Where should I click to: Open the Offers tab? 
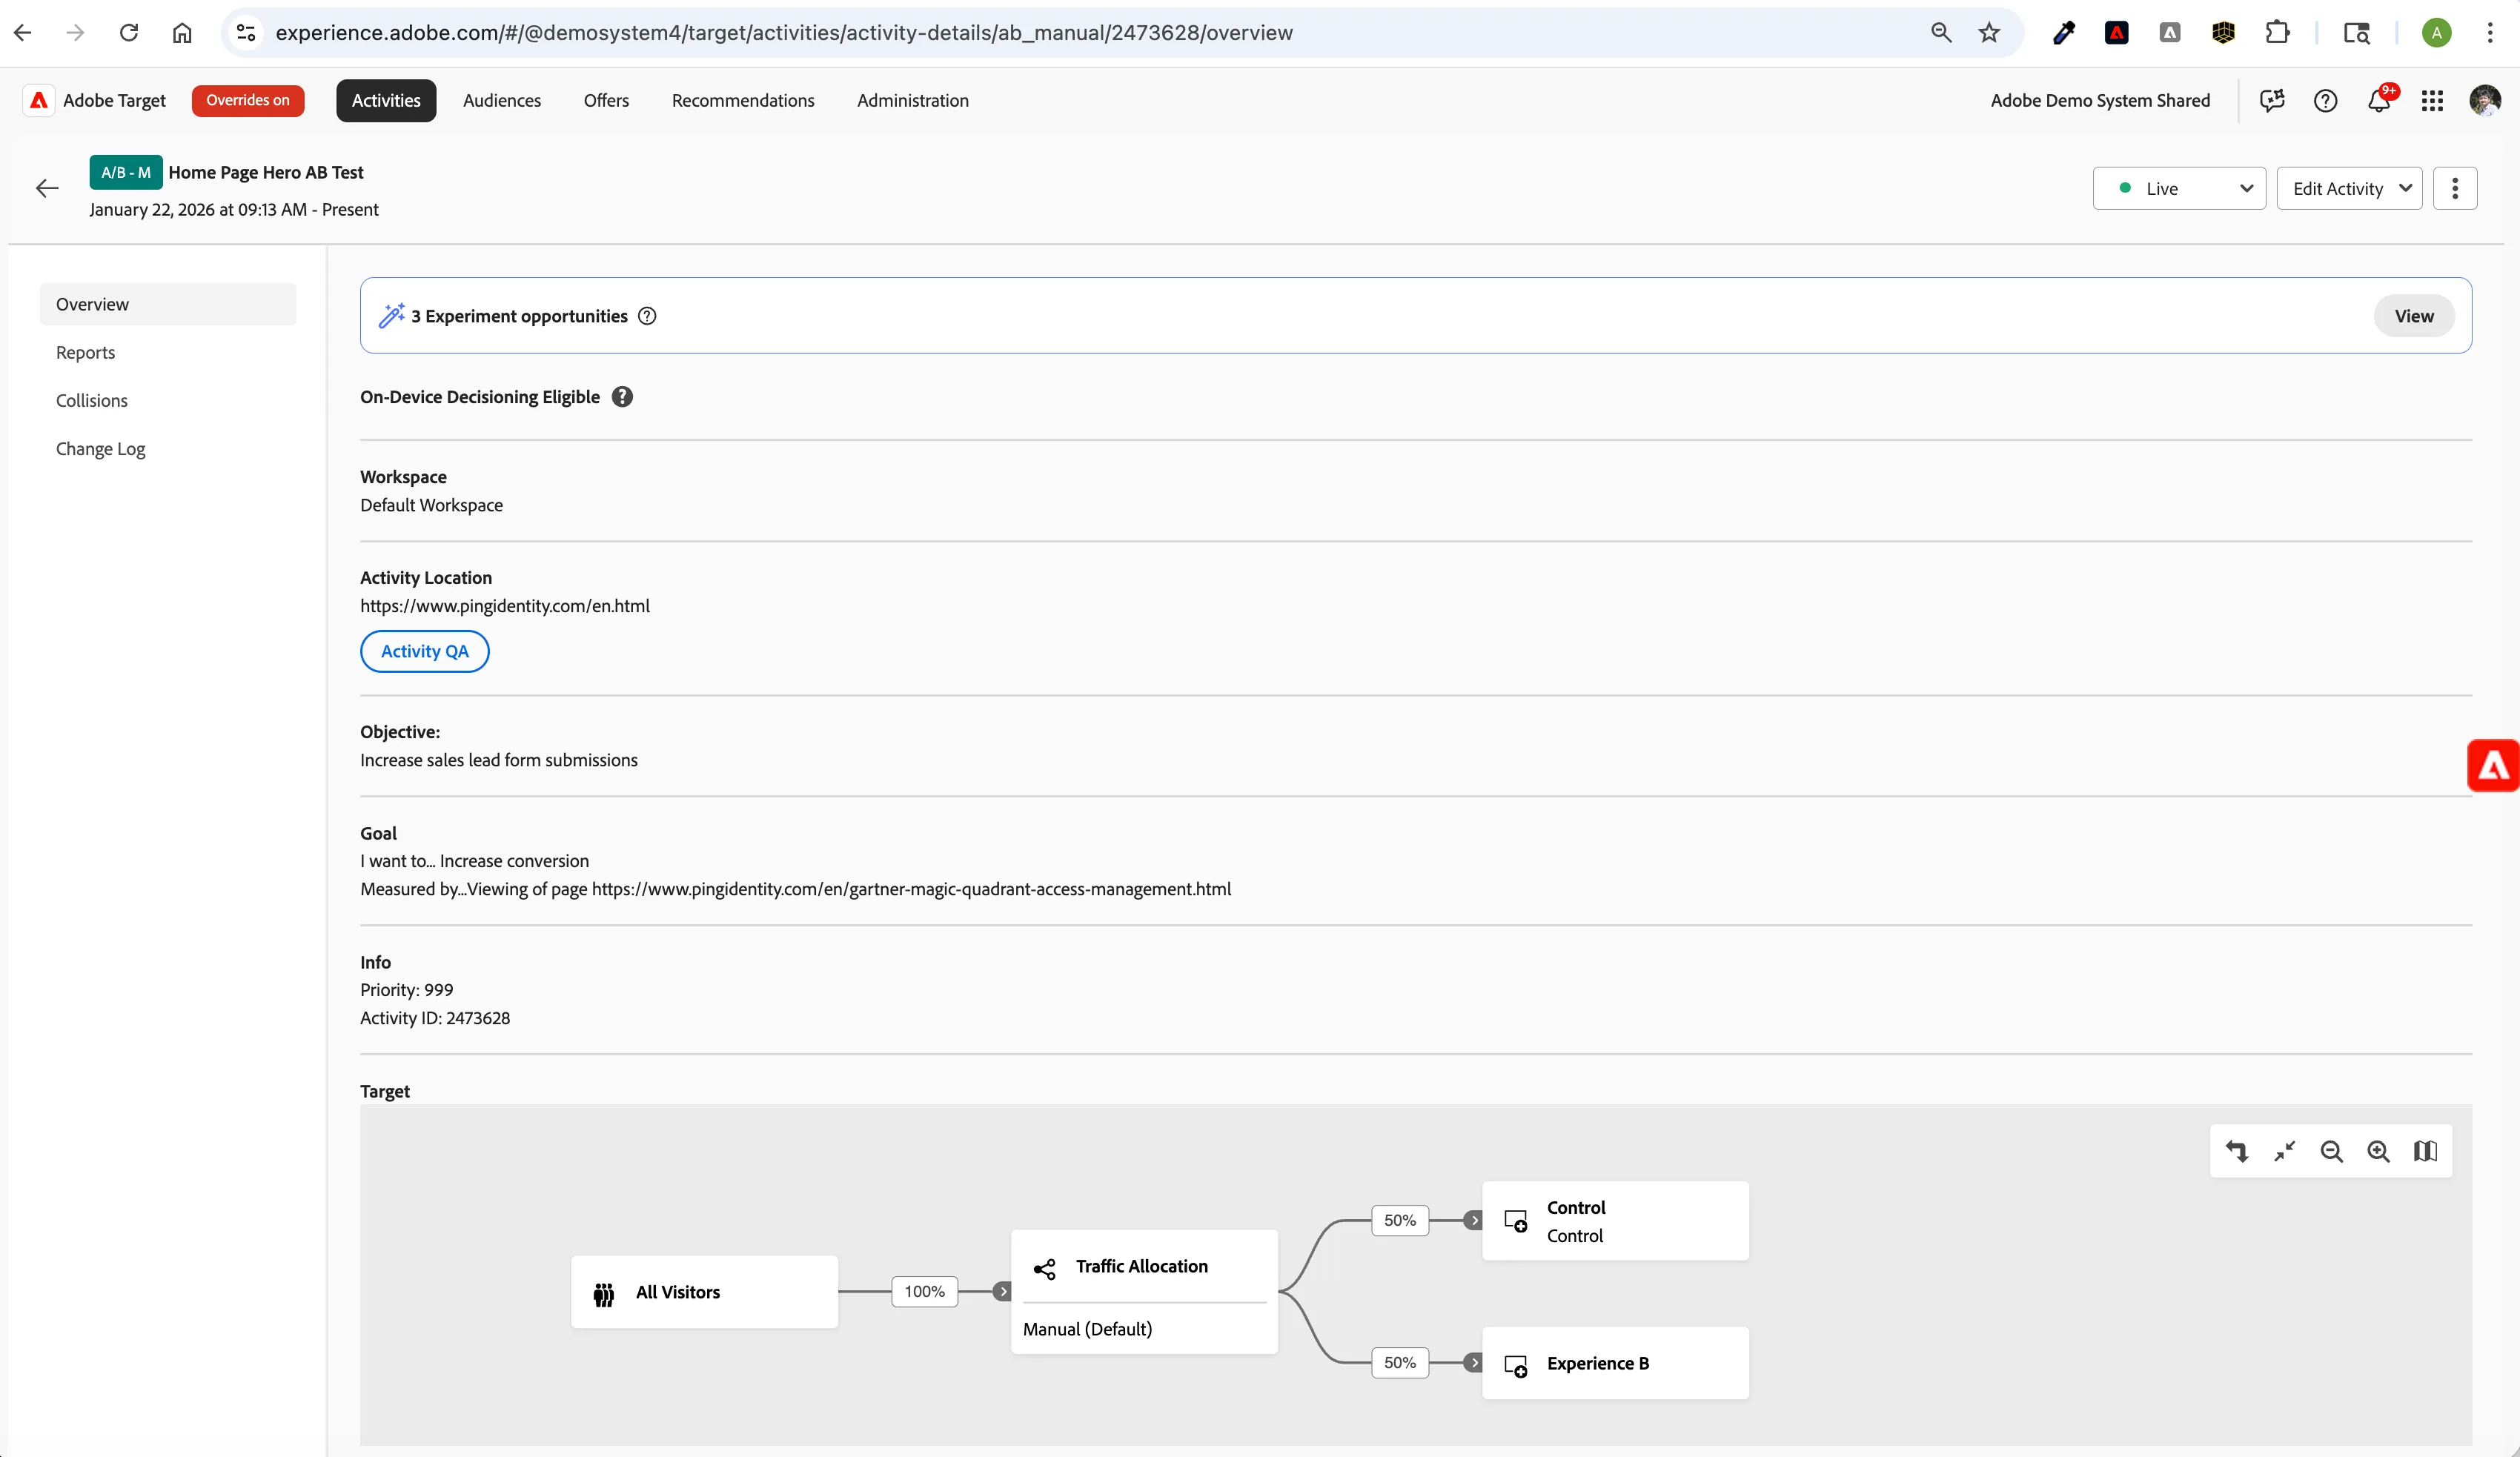click(606, 101)
